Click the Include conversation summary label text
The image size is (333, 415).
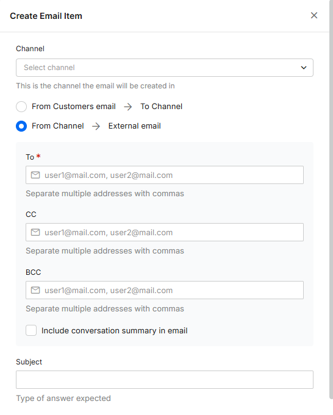pos(115,330)
